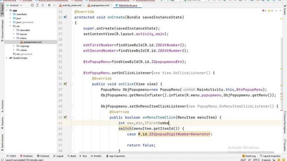Open the Favorites side tab
The width and height of the screenshot is (287, 161).
tap(2, 123)
